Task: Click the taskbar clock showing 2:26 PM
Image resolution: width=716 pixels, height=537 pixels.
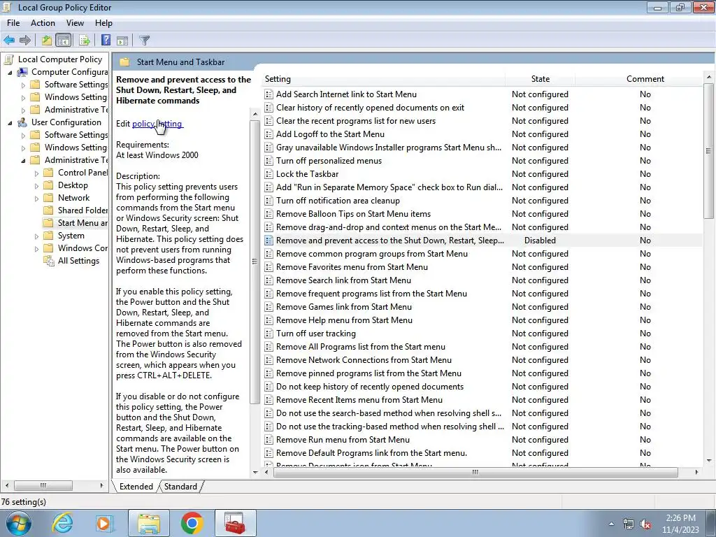Action: coord(680,524)
